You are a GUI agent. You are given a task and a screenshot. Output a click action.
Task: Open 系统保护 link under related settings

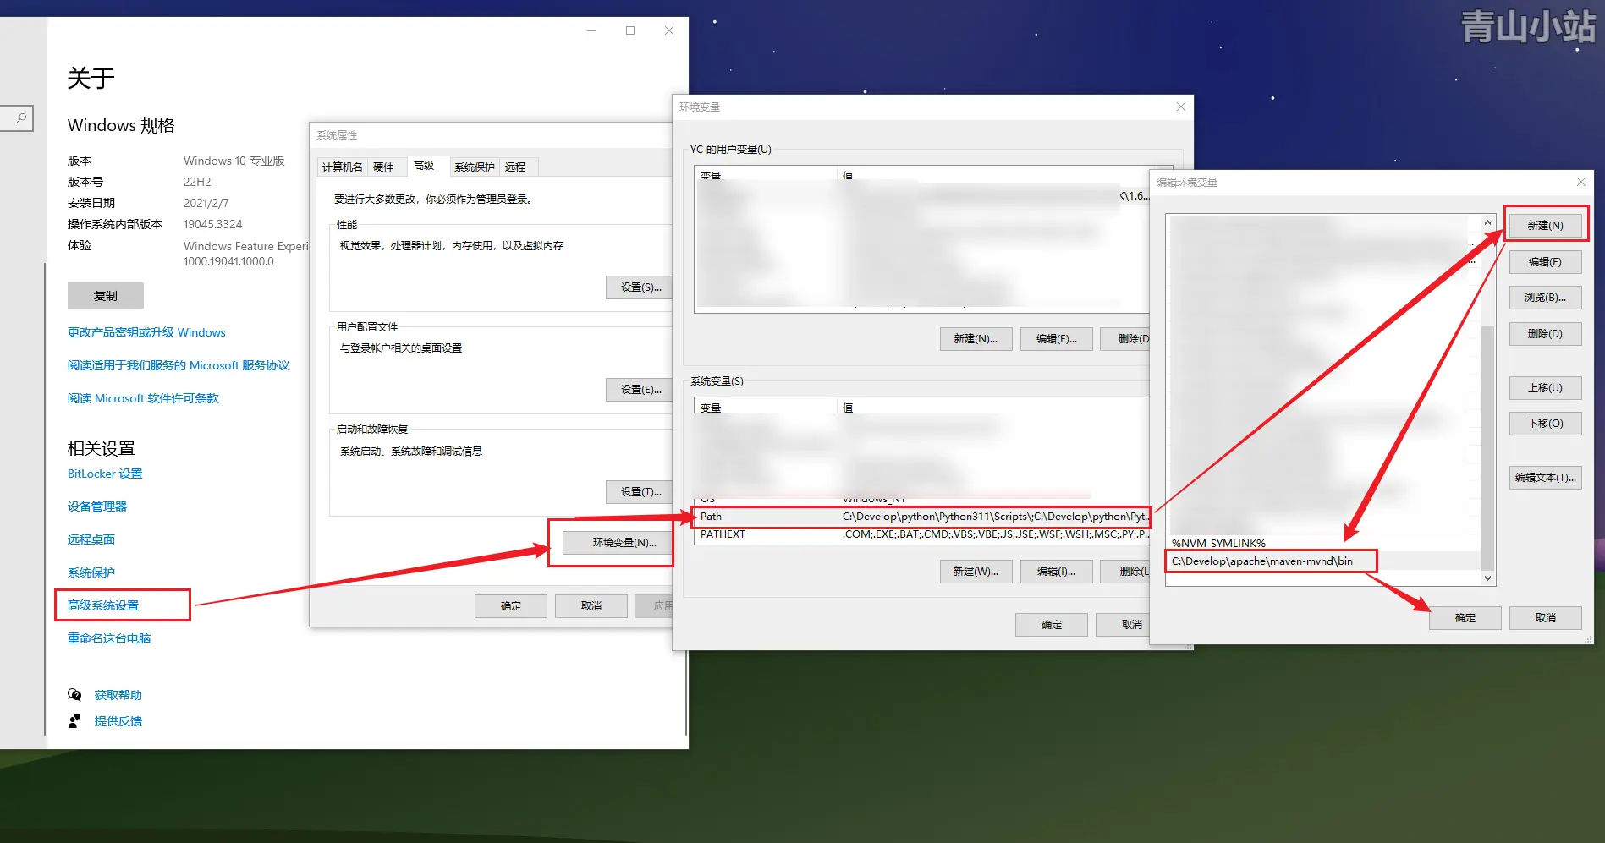(x=91, y=572)
